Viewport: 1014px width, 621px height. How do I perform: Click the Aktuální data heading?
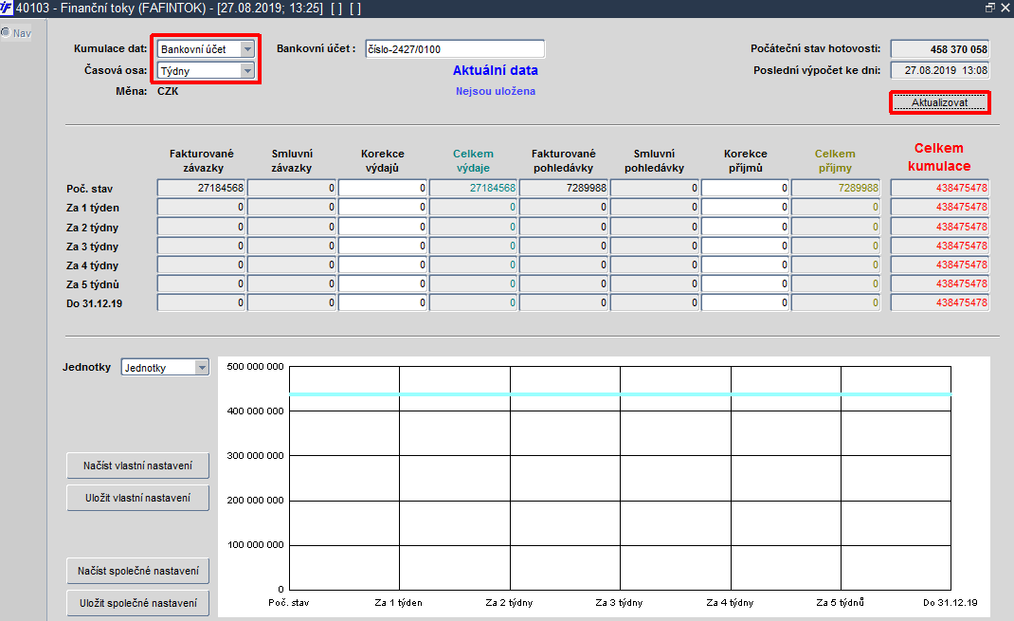pos(496,70)
